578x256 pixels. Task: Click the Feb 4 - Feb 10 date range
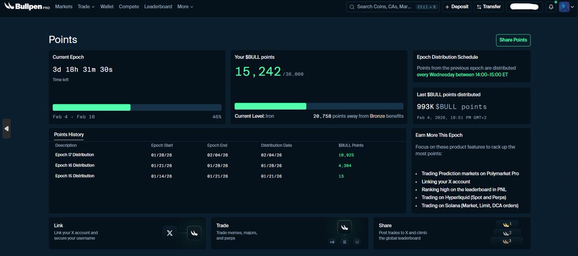click(x=74, y=117)
